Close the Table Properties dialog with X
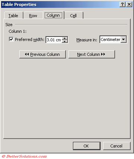Viewport: 134px width, 159px height. point(129,4)
